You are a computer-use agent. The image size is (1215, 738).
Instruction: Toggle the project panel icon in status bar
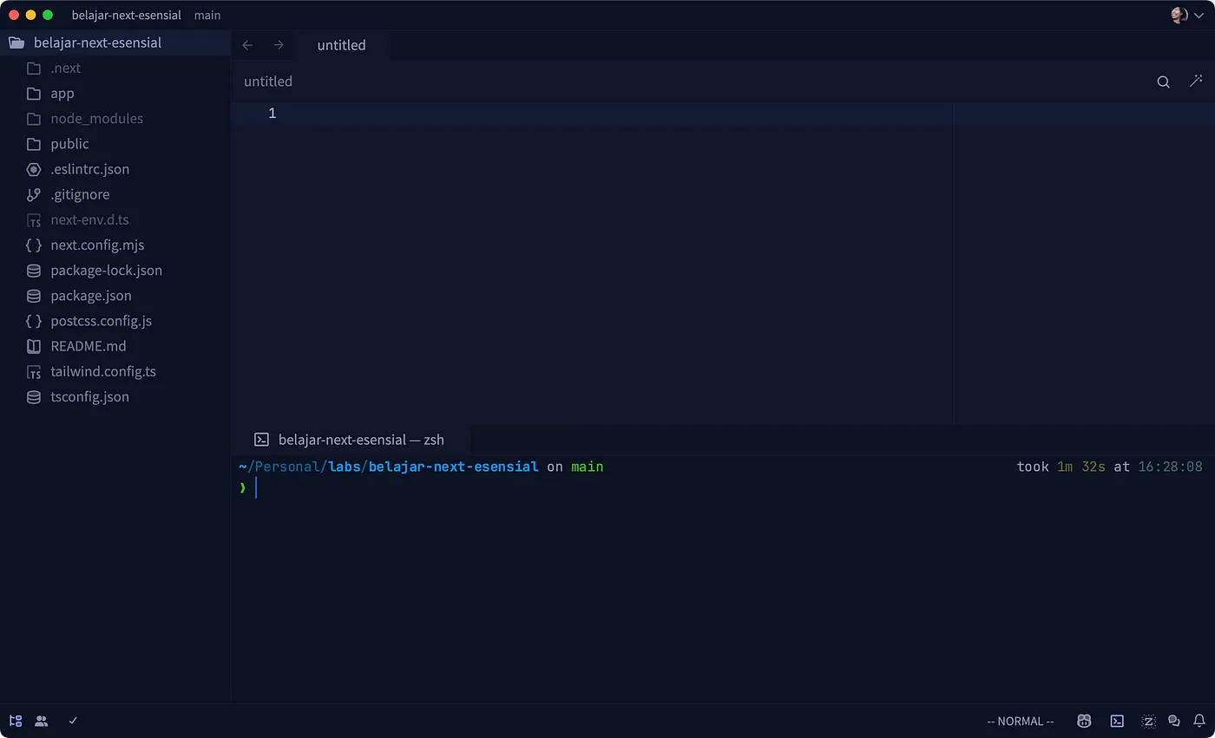click(x=16, y=721)
